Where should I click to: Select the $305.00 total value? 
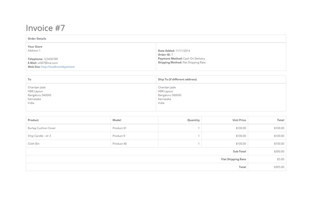pyautogui.click(x=279, y=167)
